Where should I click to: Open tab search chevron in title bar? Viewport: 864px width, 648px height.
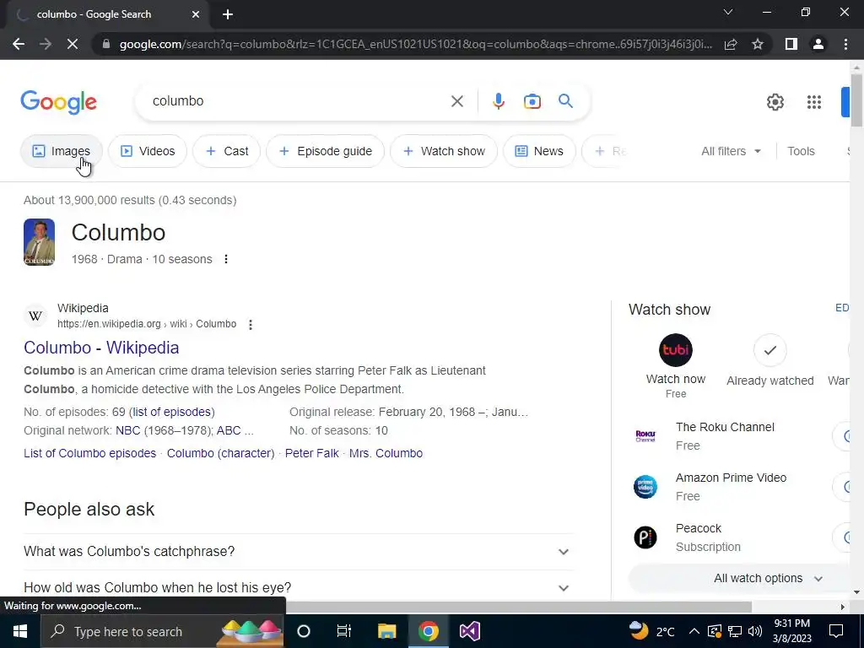728,12
